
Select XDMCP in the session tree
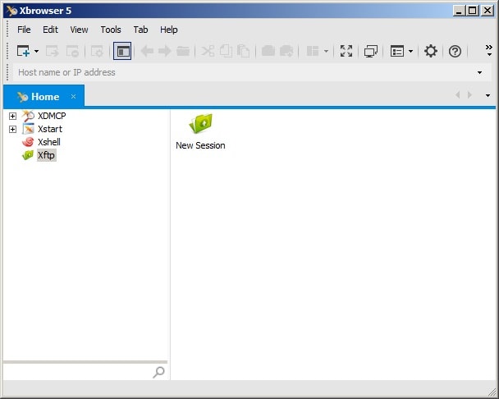point(52,116)
